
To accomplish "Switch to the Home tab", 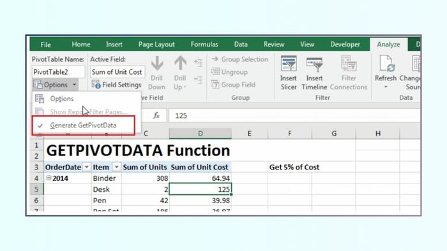I will point(81,45).
